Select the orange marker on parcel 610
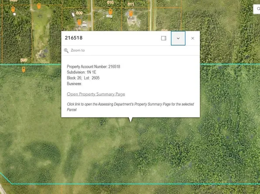The width and height of the screenshot is (260, 194). (110, 12)
